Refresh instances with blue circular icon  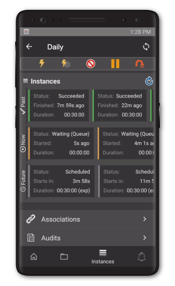(149, 81)
